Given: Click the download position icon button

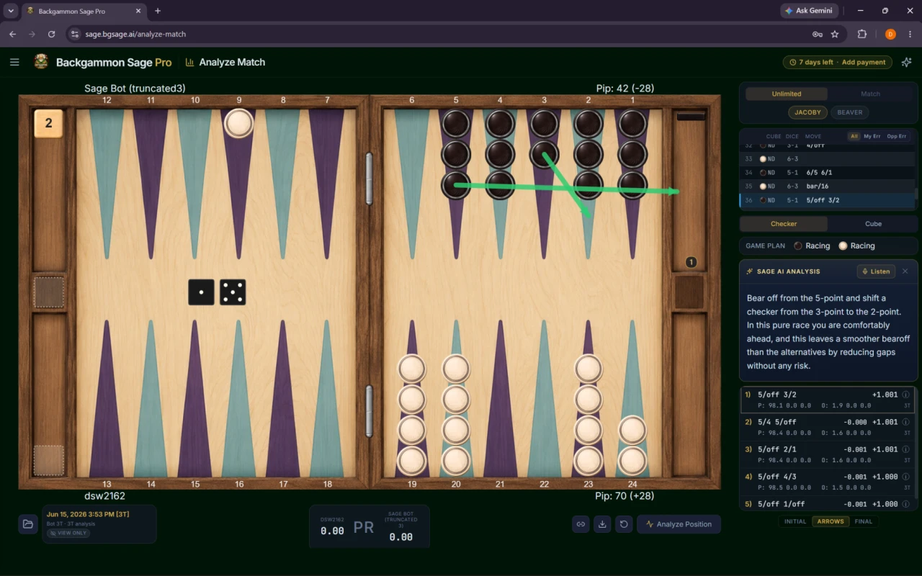Looking at the screenshot, I should pos(602,524).
